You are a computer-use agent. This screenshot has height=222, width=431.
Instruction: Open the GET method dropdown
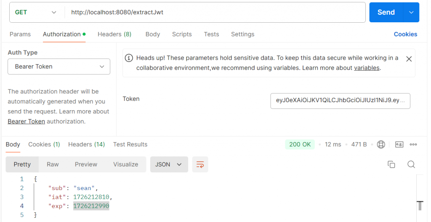[36, 12]
